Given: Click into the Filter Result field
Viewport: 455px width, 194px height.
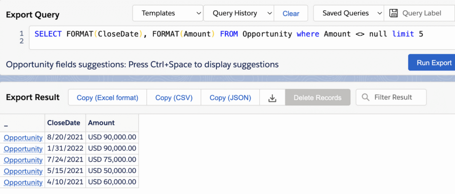Looking at the screenshot, I should coord(391,97).
